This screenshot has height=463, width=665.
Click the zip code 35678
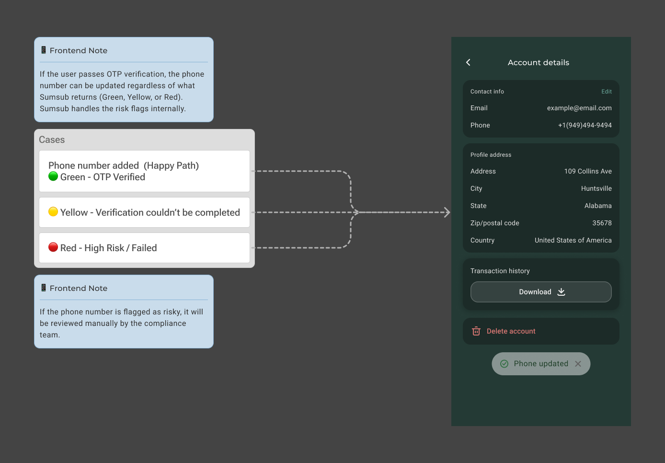pyautogui.click(x=602, y=223)
